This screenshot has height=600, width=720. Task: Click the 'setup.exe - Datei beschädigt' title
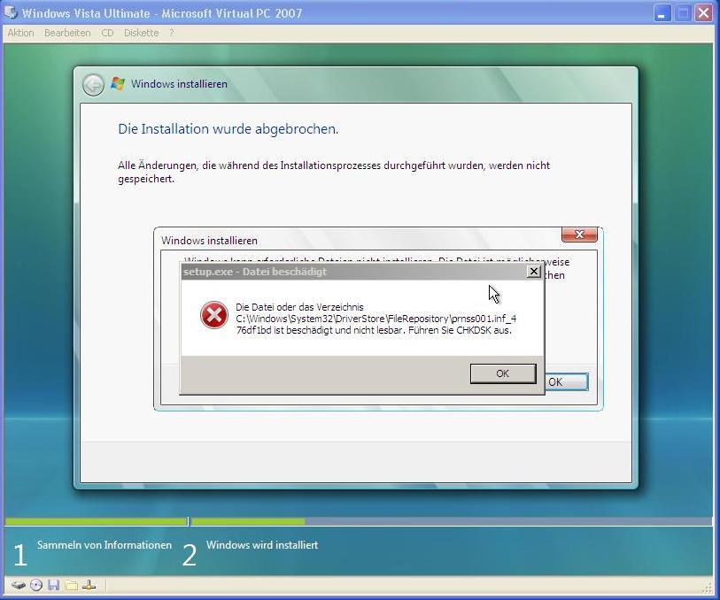pos(255,272)
